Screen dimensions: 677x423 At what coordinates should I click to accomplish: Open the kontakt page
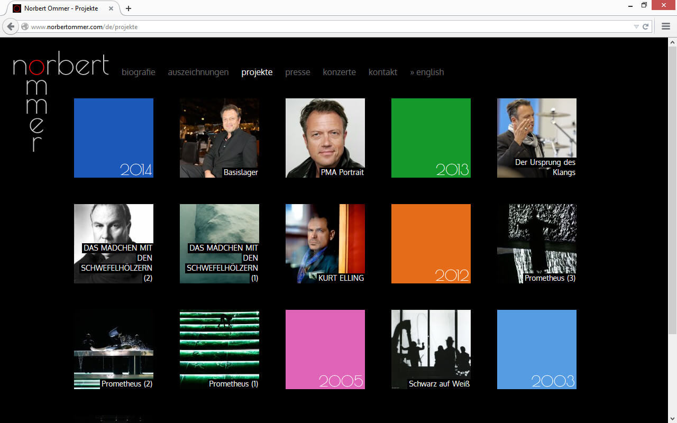(383, 72)
